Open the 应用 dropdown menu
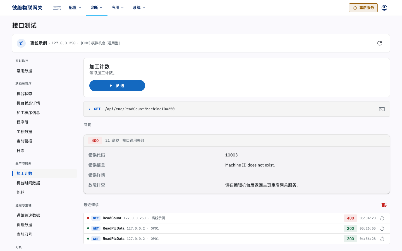This screenshot has width=402, height=251. point(118,8)
